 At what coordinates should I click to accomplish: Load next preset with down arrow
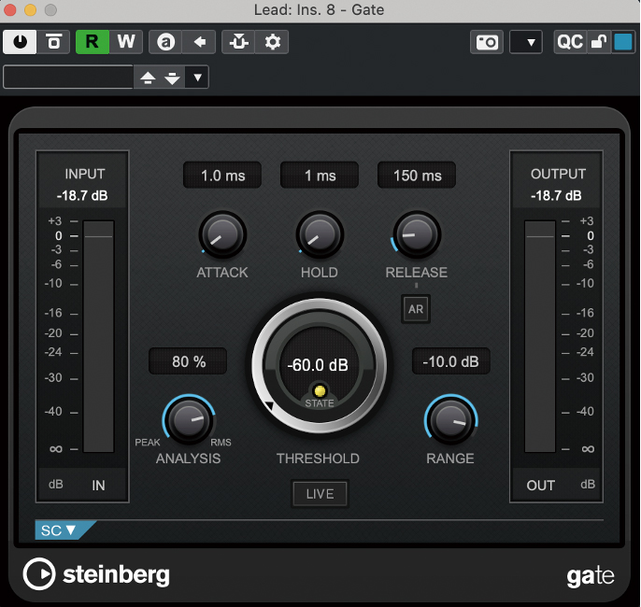pos(172,78)
